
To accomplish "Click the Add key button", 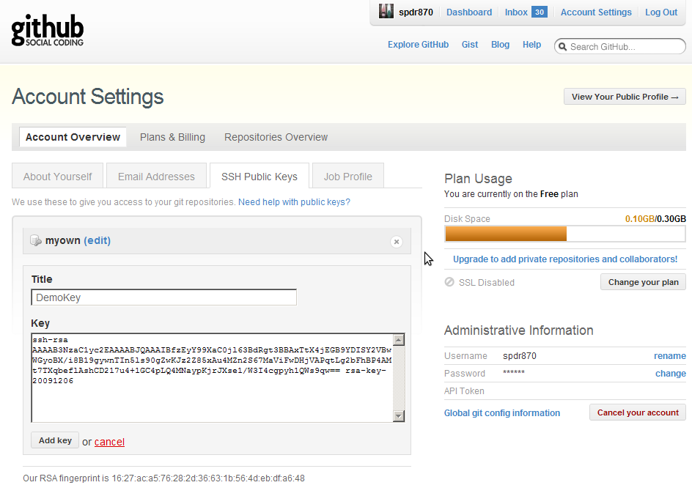I will 55,440.
